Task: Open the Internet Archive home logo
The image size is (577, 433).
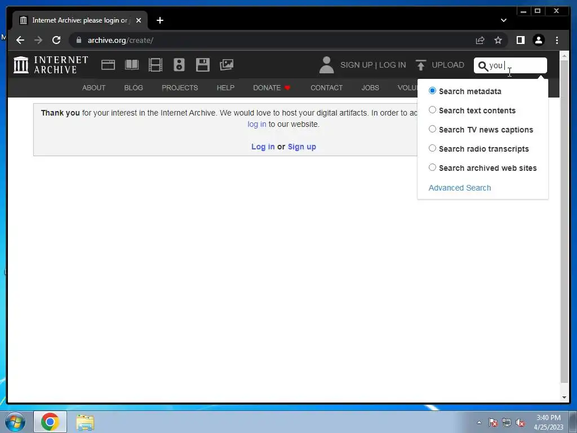Action: (x=51, y=65)
